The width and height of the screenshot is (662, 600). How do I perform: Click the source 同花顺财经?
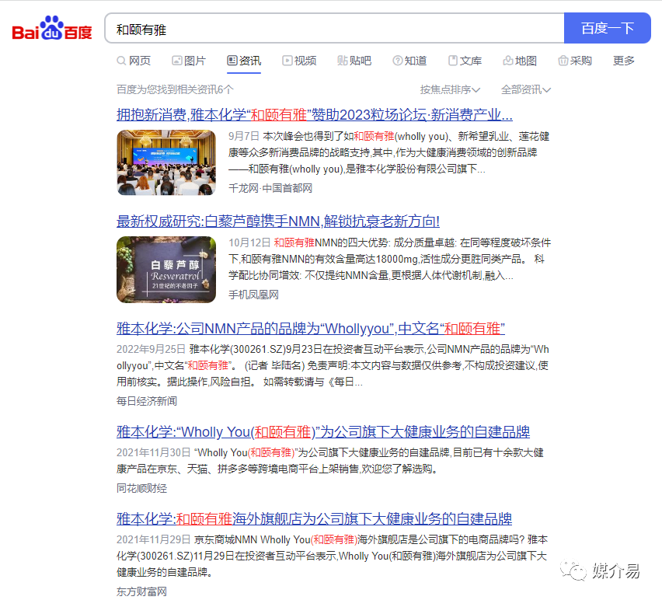[142, 489]
